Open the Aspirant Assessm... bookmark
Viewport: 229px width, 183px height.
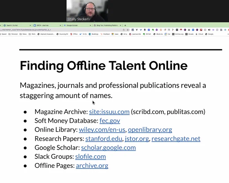click(46, 34)
